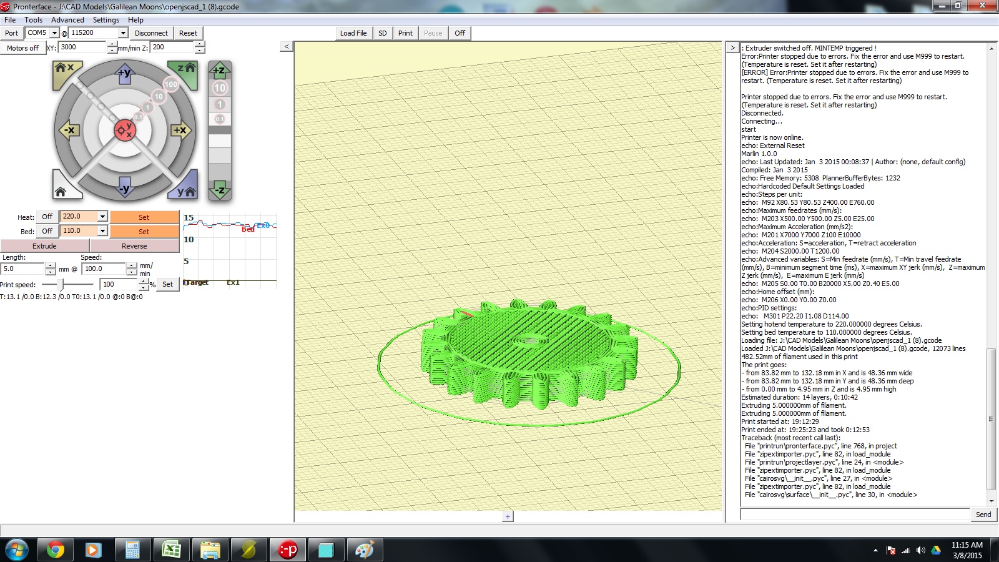999x562 pixels.
Task: Jog the printer in +X direction
Action: point(180,131)
